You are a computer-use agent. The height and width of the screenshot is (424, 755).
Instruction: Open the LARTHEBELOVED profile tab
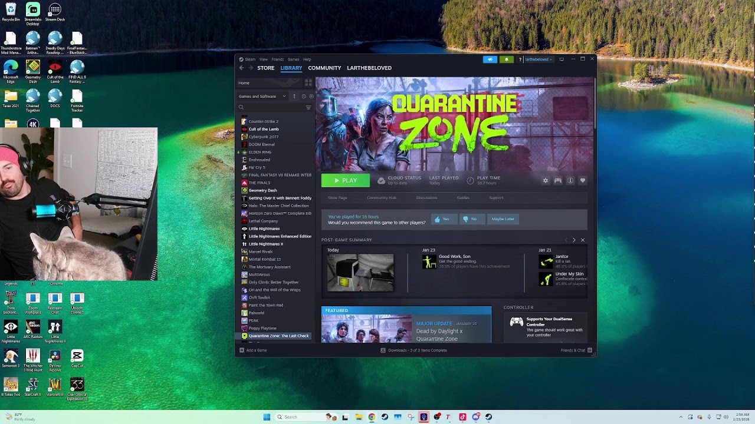[369, 68]
